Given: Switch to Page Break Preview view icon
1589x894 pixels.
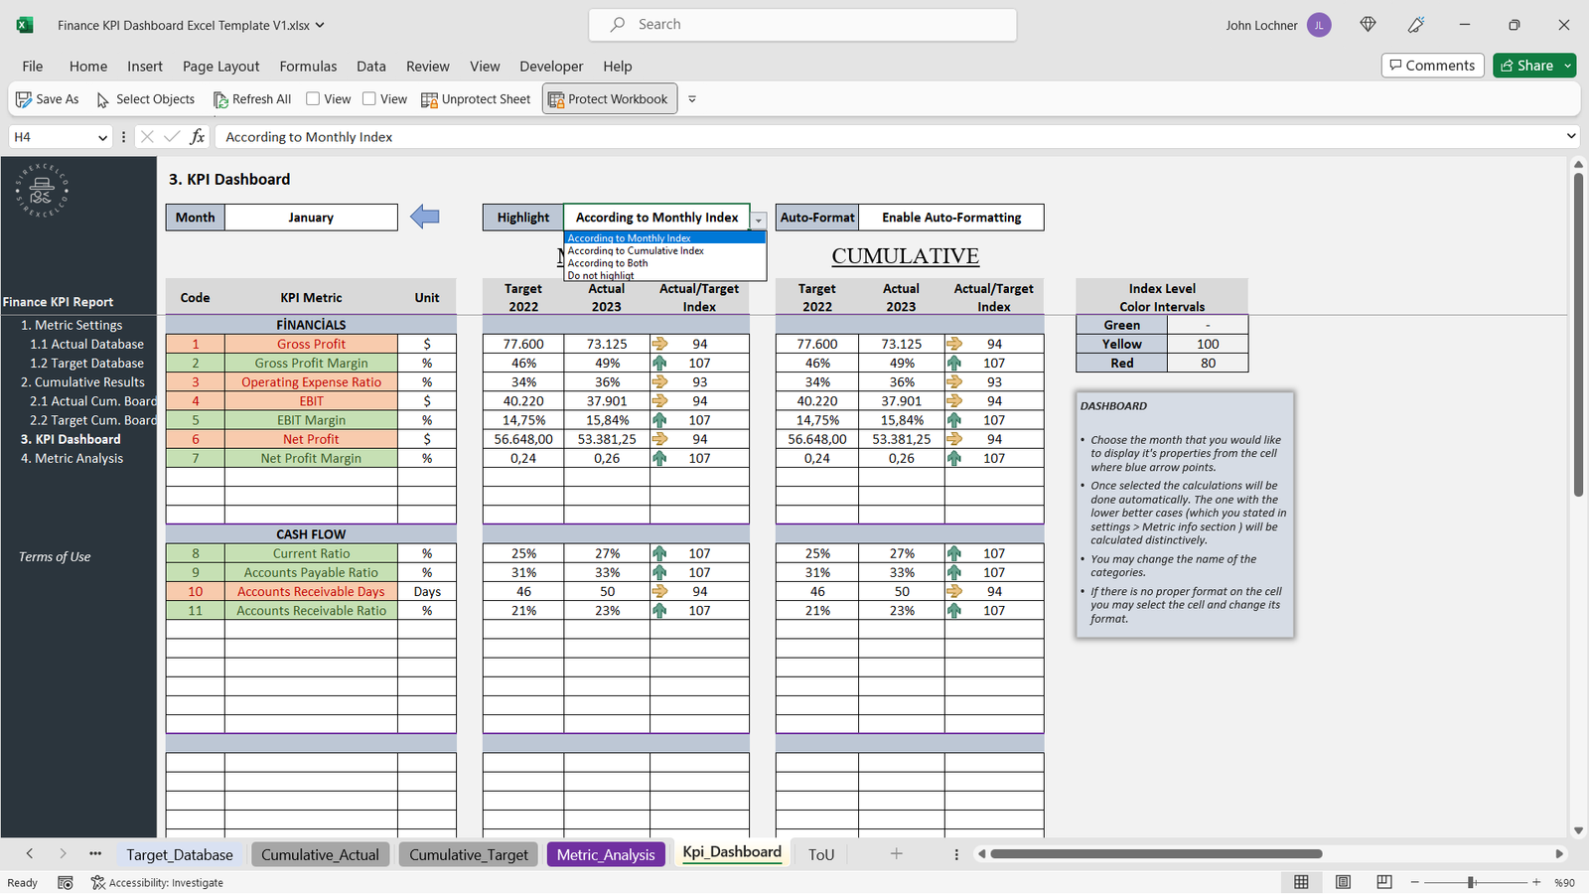Looking at the screenshot, I should (1384, 882).
